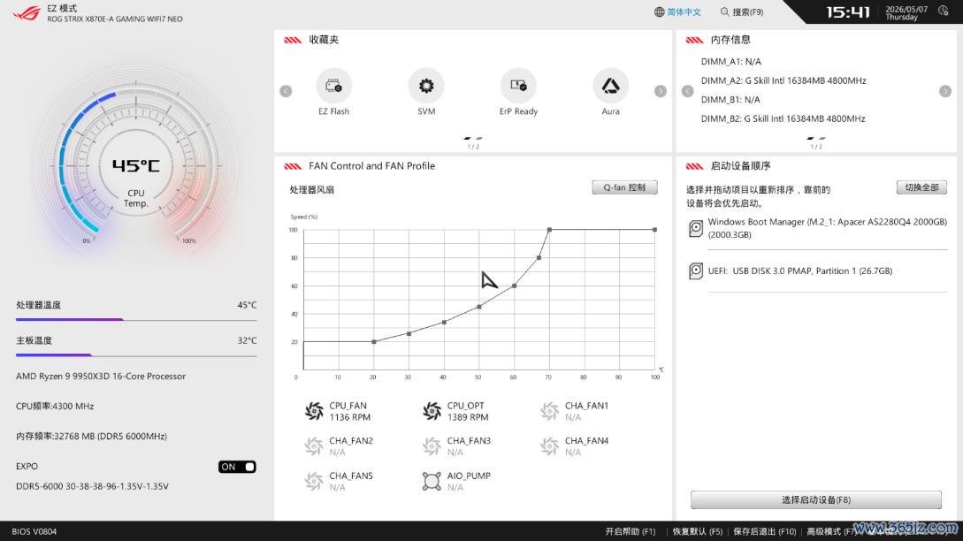Click the clock settings icon beside date
Viewport: 963px width, 541px height.
point(944,11)
